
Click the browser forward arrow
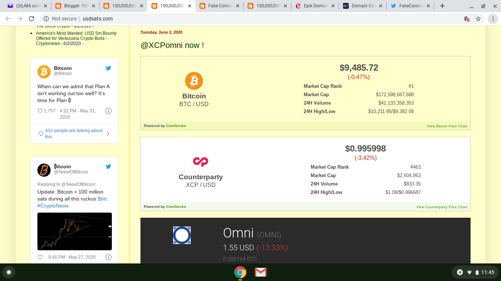click(x=20, y=19)
